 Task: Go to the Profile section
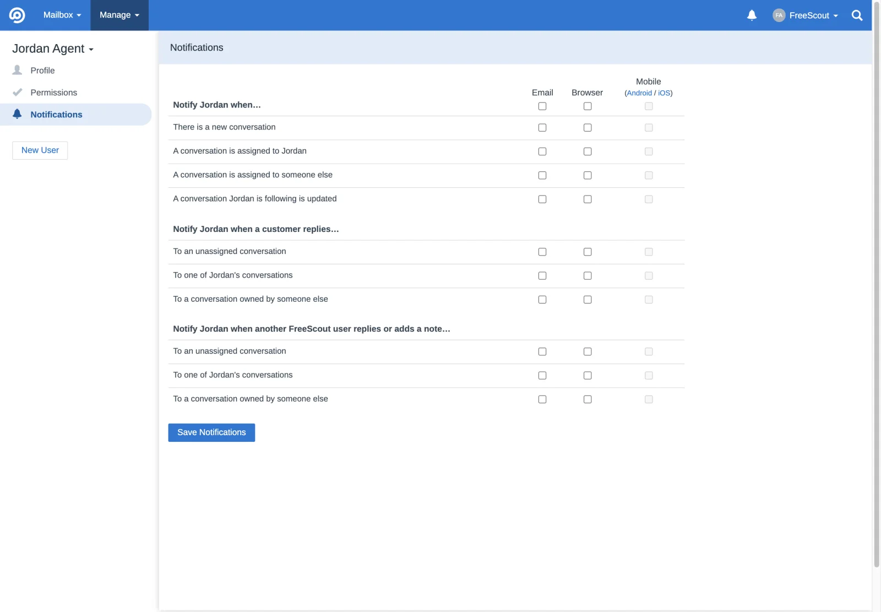pos(42,71)
